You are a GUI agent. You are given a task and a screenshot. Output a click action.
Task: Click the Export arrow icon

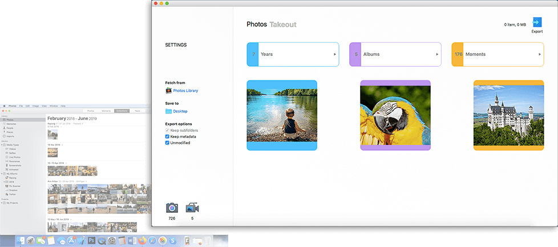537,22
